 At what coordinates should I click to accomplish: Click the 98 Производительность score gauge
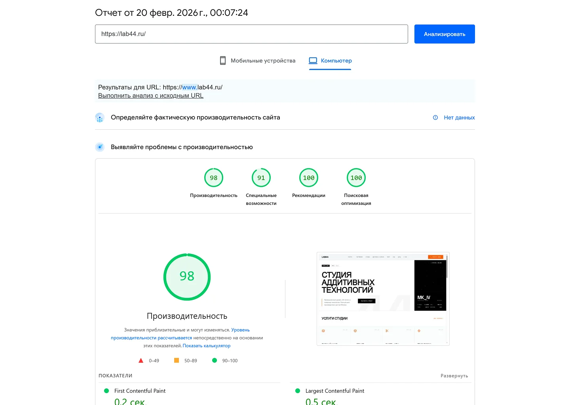coord(214,178)
